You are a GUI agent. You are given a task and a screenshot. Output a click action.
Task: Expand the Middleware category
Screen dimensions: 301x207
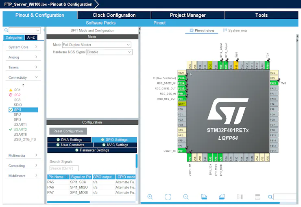click(23, 176)
